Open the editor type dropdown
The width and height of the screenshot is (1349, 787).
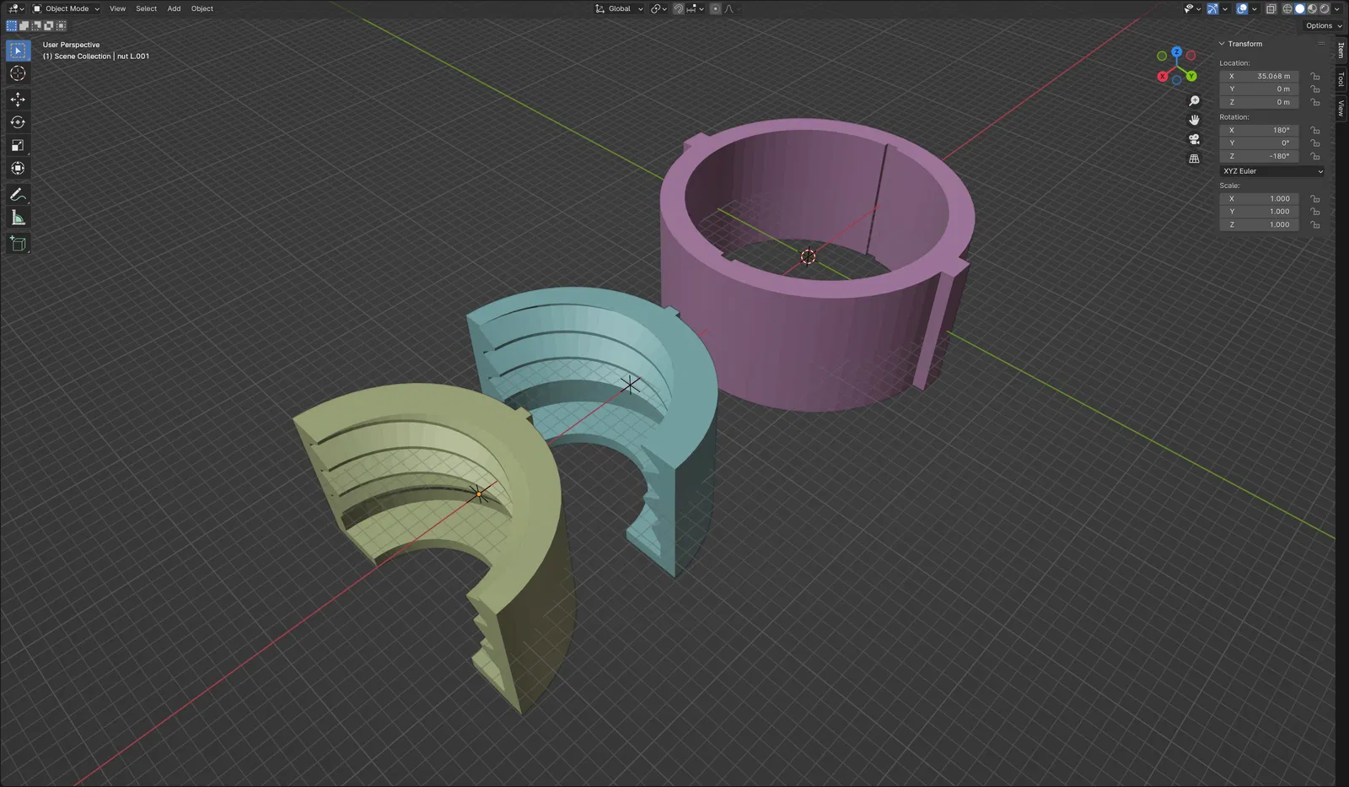point(16,8)
